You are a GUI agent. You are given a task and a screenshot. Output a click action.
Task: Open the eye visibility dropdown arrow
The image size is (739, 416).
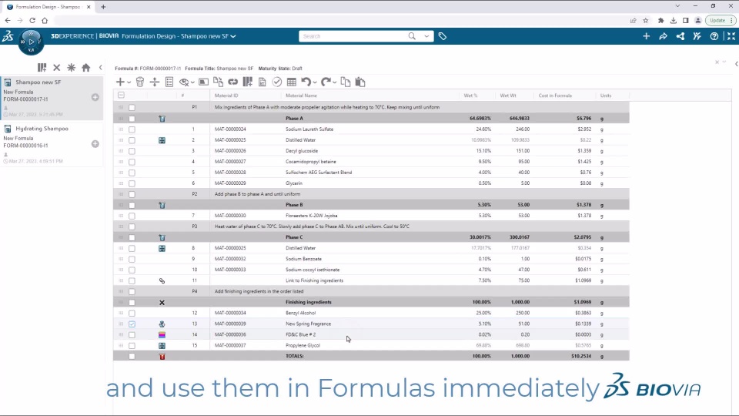tap(192, 82)
